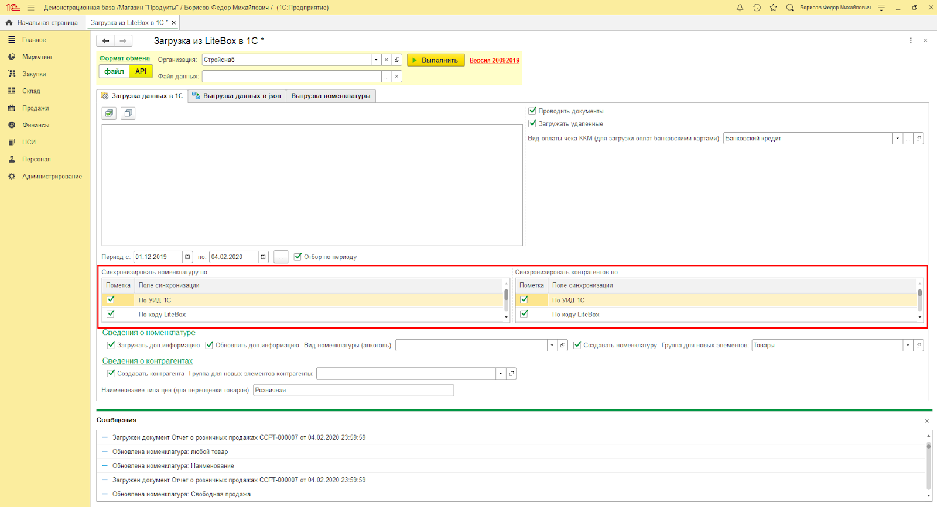Switch to Загрузка данных в 1С tab
This screenshot has height=507, width=937.
click(x=142, y=96)
